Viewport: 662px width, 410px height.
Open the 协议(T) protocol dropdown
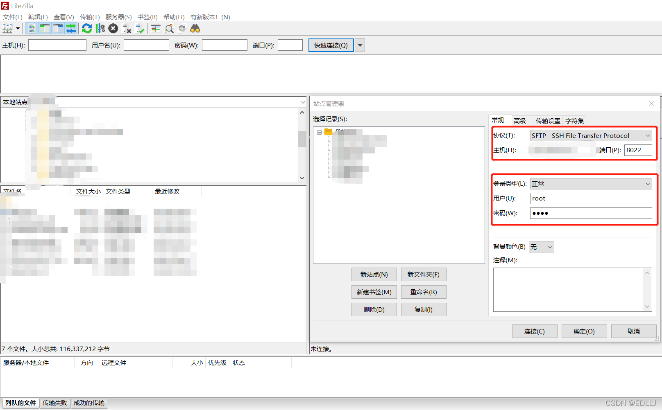click(x=591, y=135)
